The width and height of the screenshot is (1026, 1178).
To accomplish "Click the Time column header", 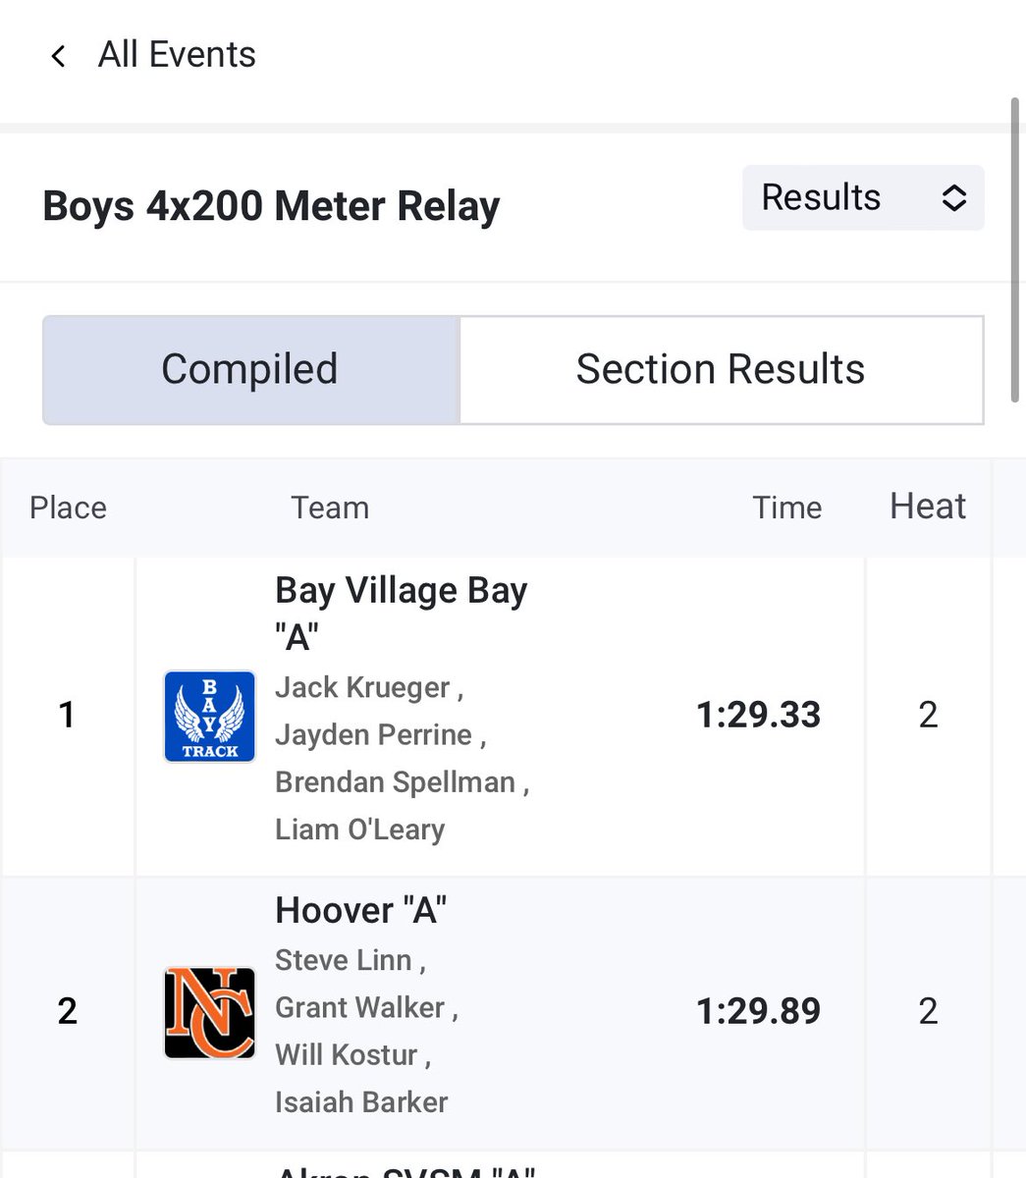I will 787,508.
